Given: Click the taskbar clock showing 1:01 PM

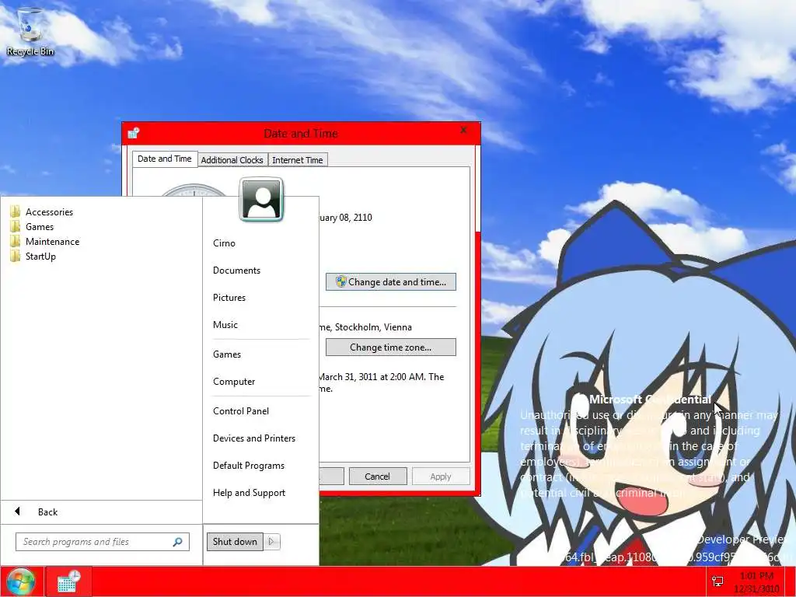Looking at the screenshot, I should pos(756,582).
